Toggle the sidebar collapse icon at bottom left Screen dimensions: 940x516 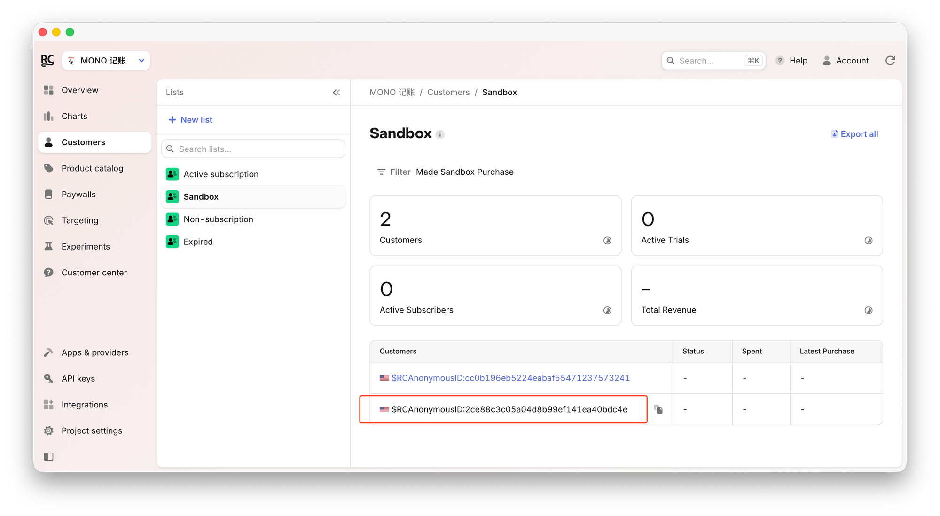(48, 457)
